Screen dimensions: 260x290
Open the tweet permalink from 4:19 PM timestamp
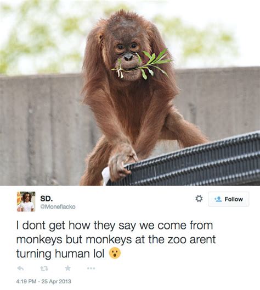click(26, 282)
